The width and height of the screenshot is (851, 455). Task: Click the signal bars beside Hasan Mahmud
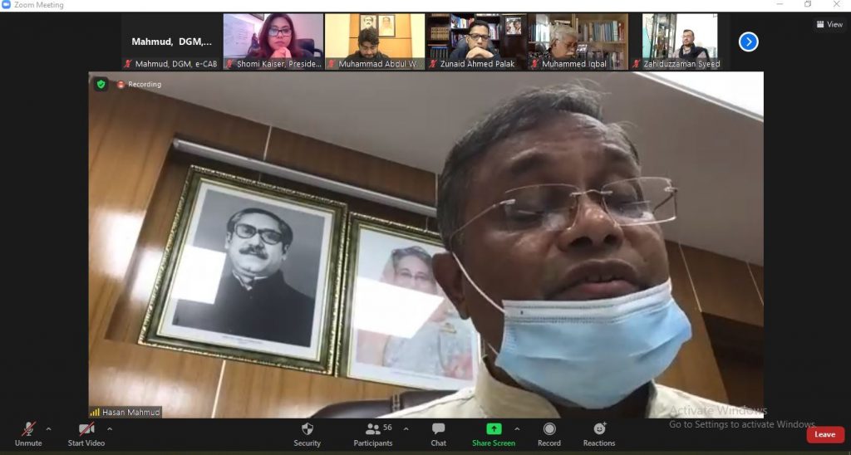(95, 412)
